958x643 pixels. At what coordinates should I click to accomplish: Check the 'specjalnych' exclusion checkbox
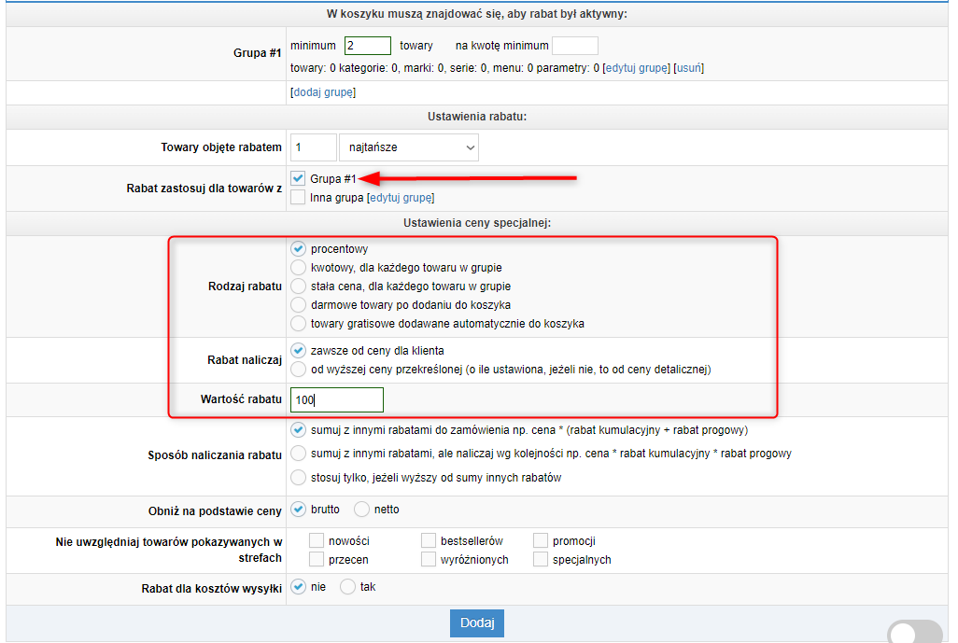(x=540, y=559)
